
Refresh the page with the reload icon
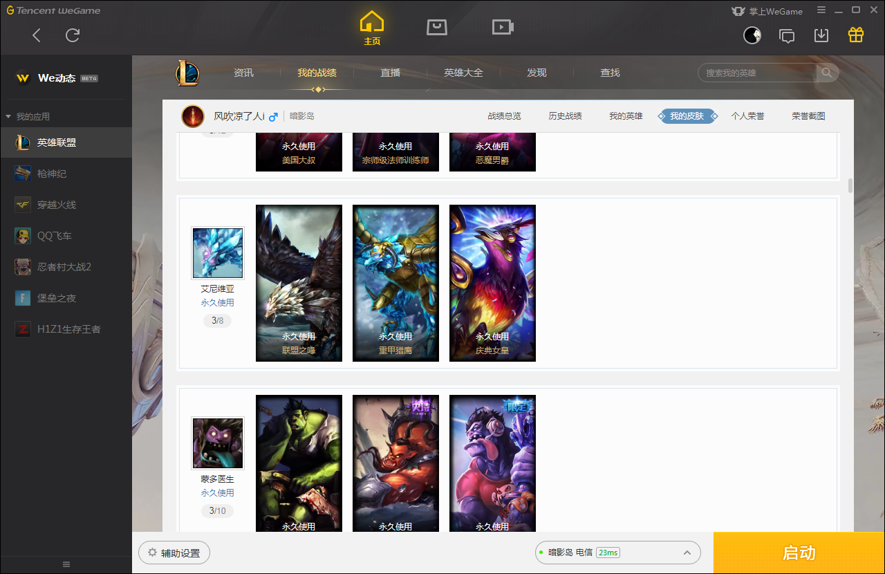point(73,35)
